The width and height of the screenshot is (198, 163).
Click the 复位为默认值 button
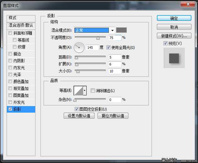(x=113, y=116)
